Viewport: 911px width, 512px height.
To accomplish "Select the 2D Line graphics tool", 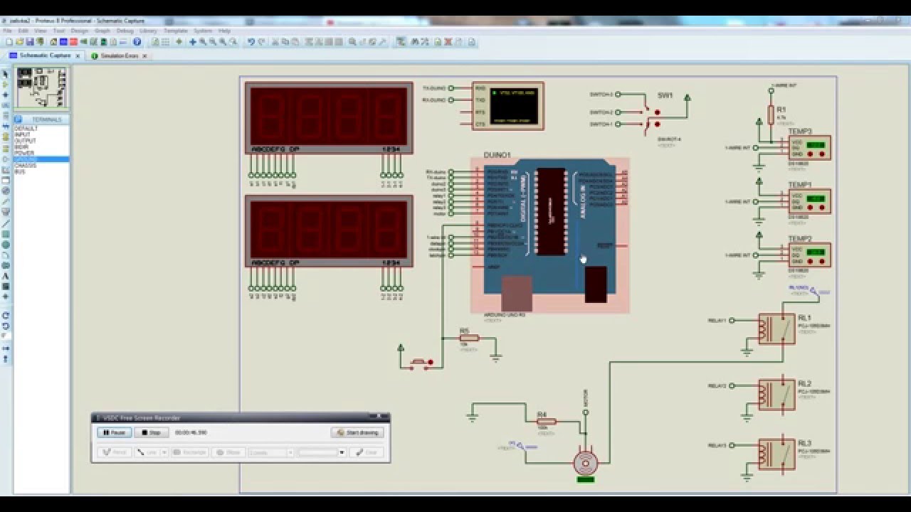I will click(6, 223).
